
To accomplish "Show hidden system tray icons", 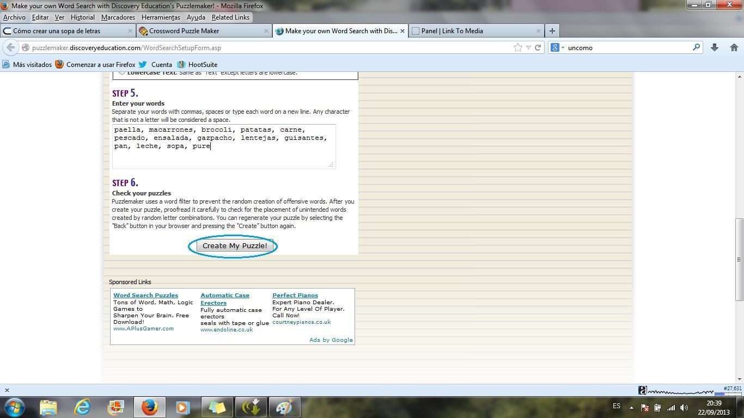I will pyautogui.click(x=631, y=407).
